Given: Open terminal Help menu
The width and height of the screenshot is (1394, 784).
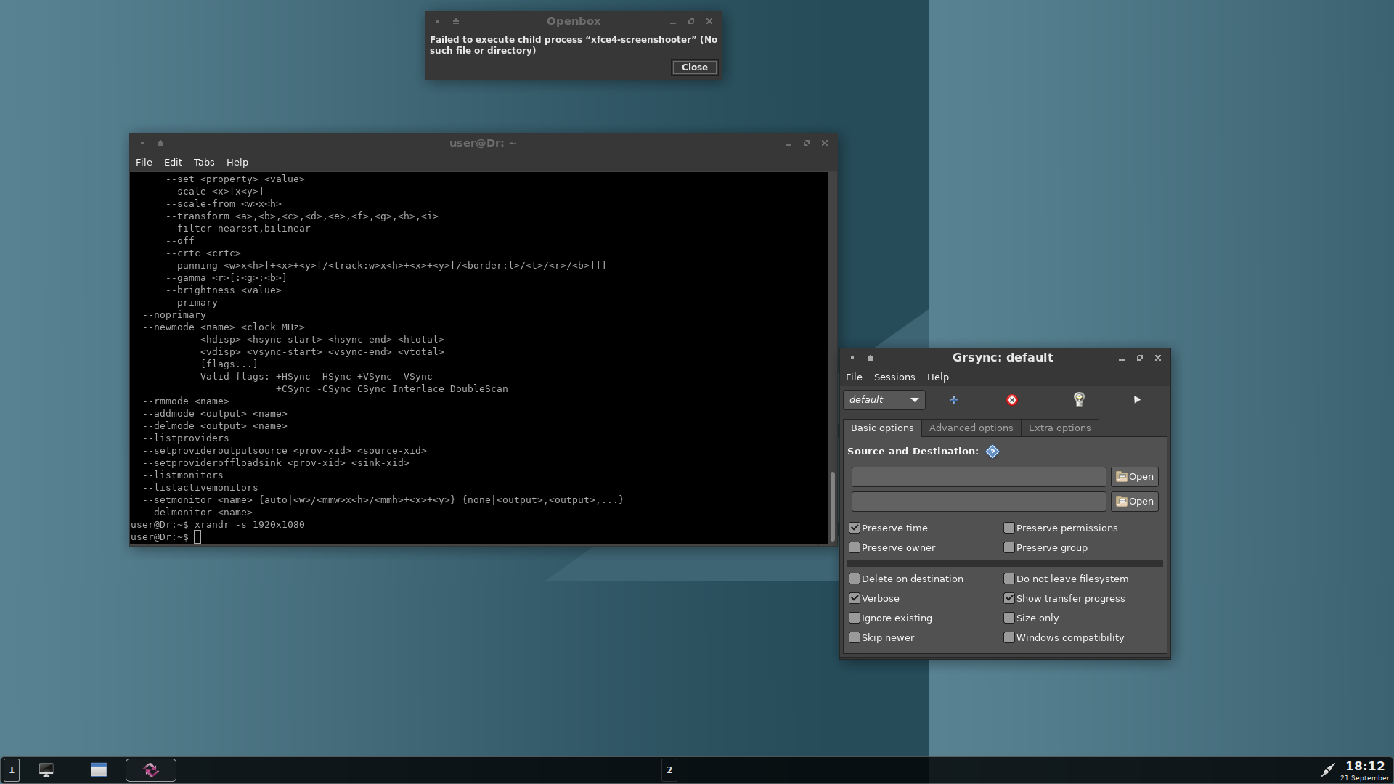Looking at the screenshot, I should (237, 163).
